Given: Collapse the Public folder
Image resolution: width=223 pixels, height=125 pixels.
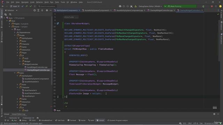Looking at the screenshot, I should pos(15,73).
